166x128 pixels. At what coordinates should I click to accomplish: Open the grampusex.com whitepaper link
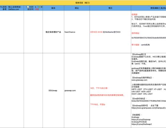tap(149, 108)
